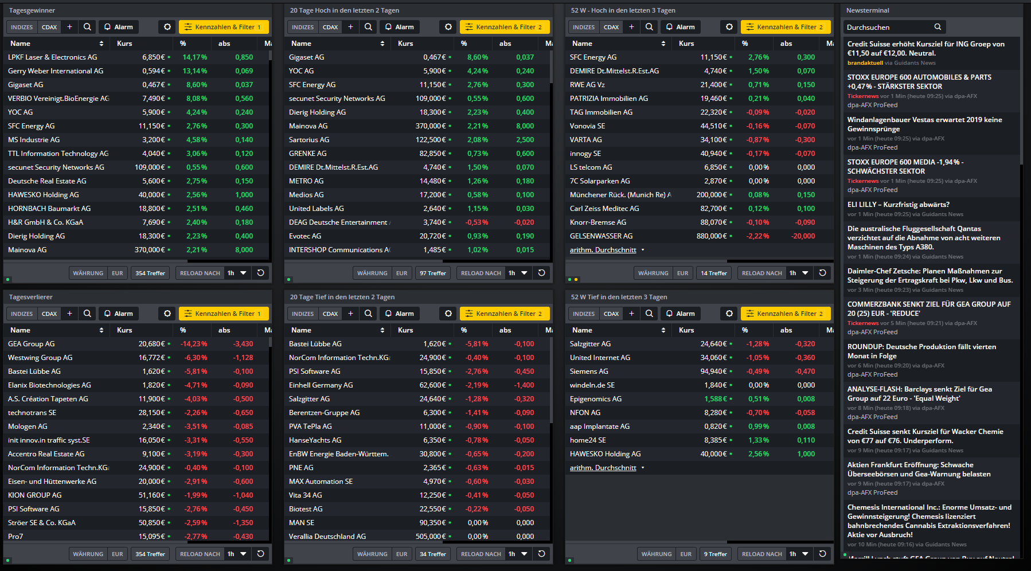Open search in 52 W Tief panel
Image resolution: width=1031 pixels, height=571 pixels.
point(649,314)
